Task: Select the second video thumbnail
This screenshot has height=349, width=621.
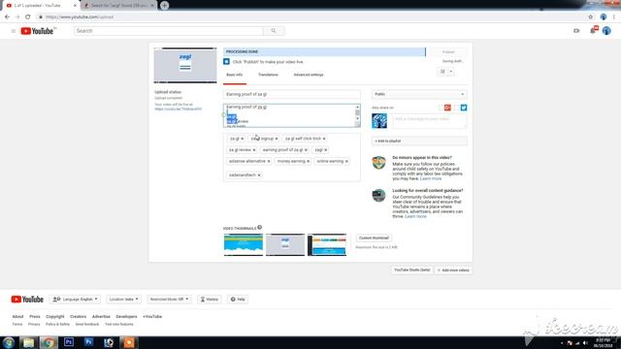Action: (x=285, y=244)
